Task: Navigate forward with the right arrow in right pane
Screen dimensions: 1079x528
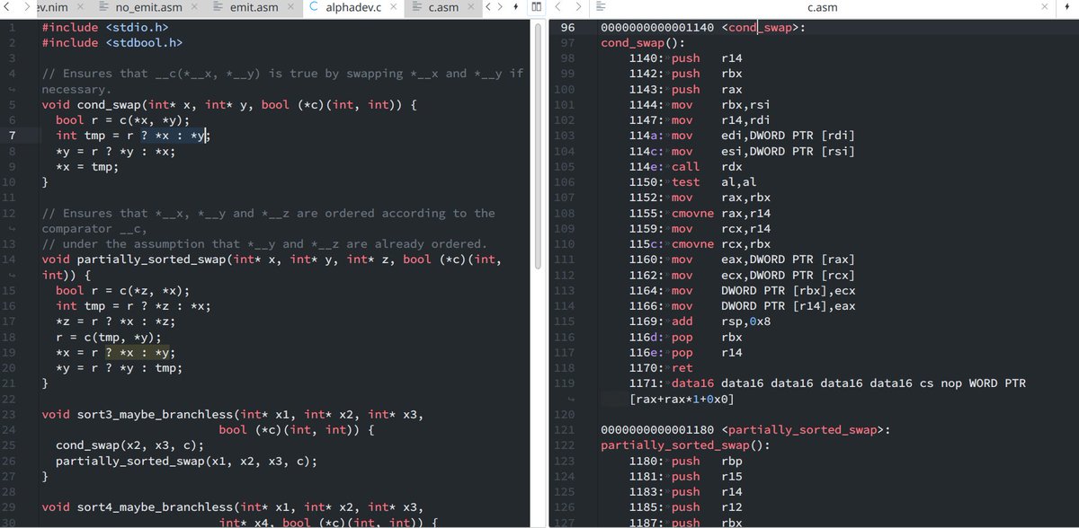Action: 579,7
